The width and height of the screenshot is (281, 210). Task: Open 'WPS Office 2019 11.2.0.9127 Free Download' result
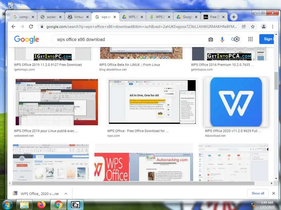[48, 65]
